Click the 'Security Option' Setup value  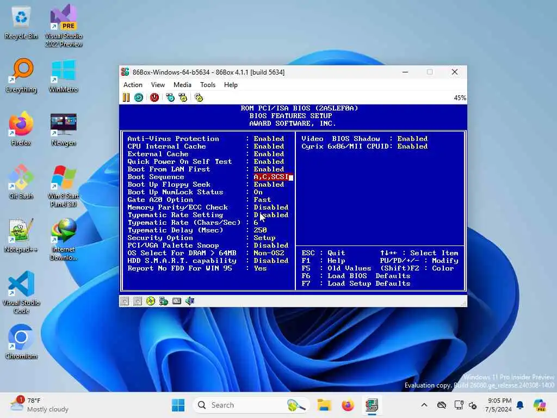click(264, 238)
